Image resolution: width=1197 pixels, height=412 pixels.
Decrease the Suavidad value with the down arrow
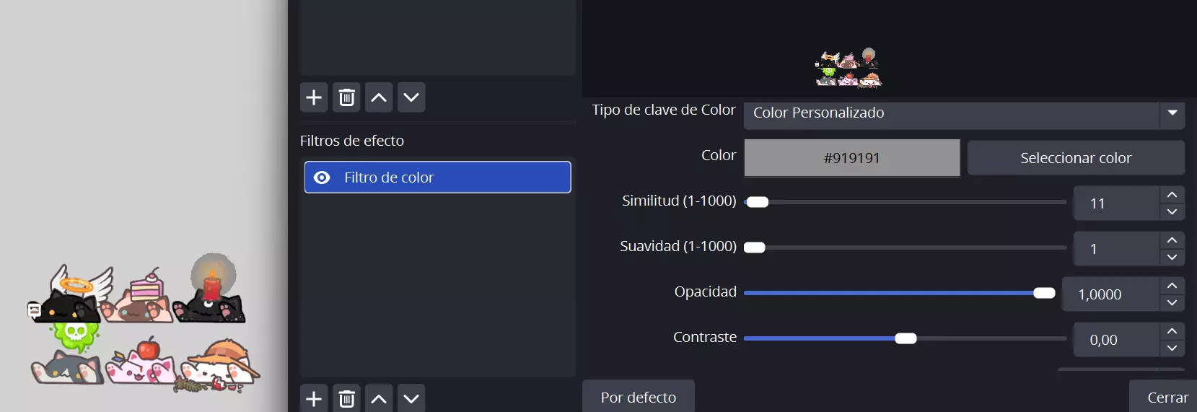(1172, 257)
